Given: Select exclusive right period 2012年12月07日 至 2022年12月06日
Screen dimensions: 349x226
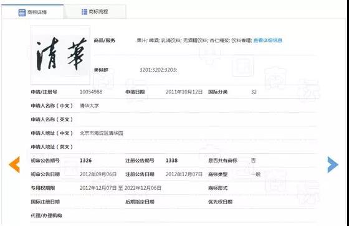Looking at the screenshot, I should [120, 188].
